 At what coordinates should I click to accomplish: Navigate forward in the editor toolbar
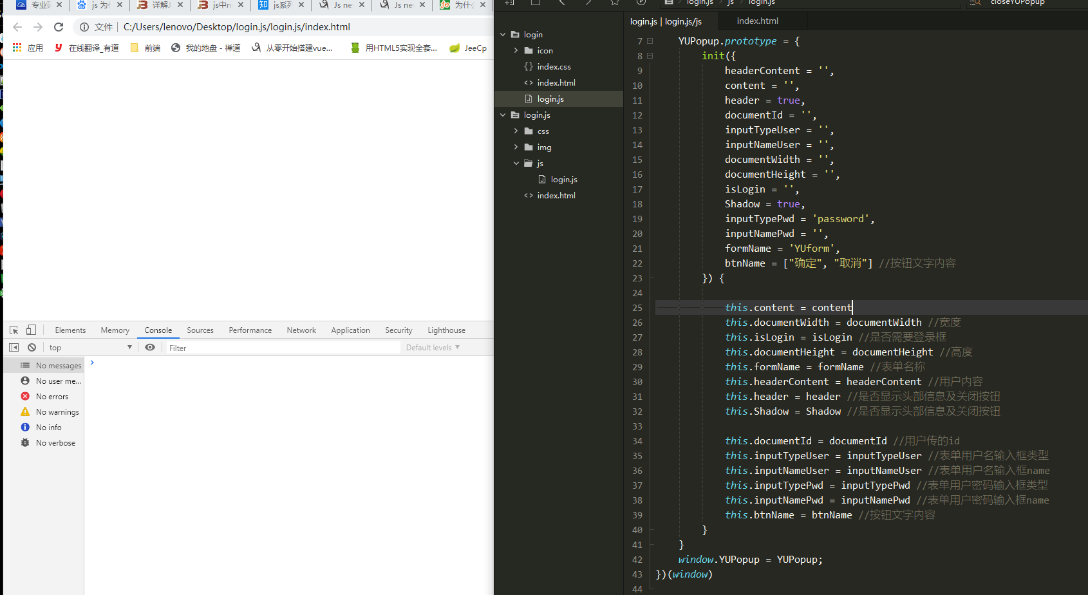pyautogui.click(x=588, y=2)
